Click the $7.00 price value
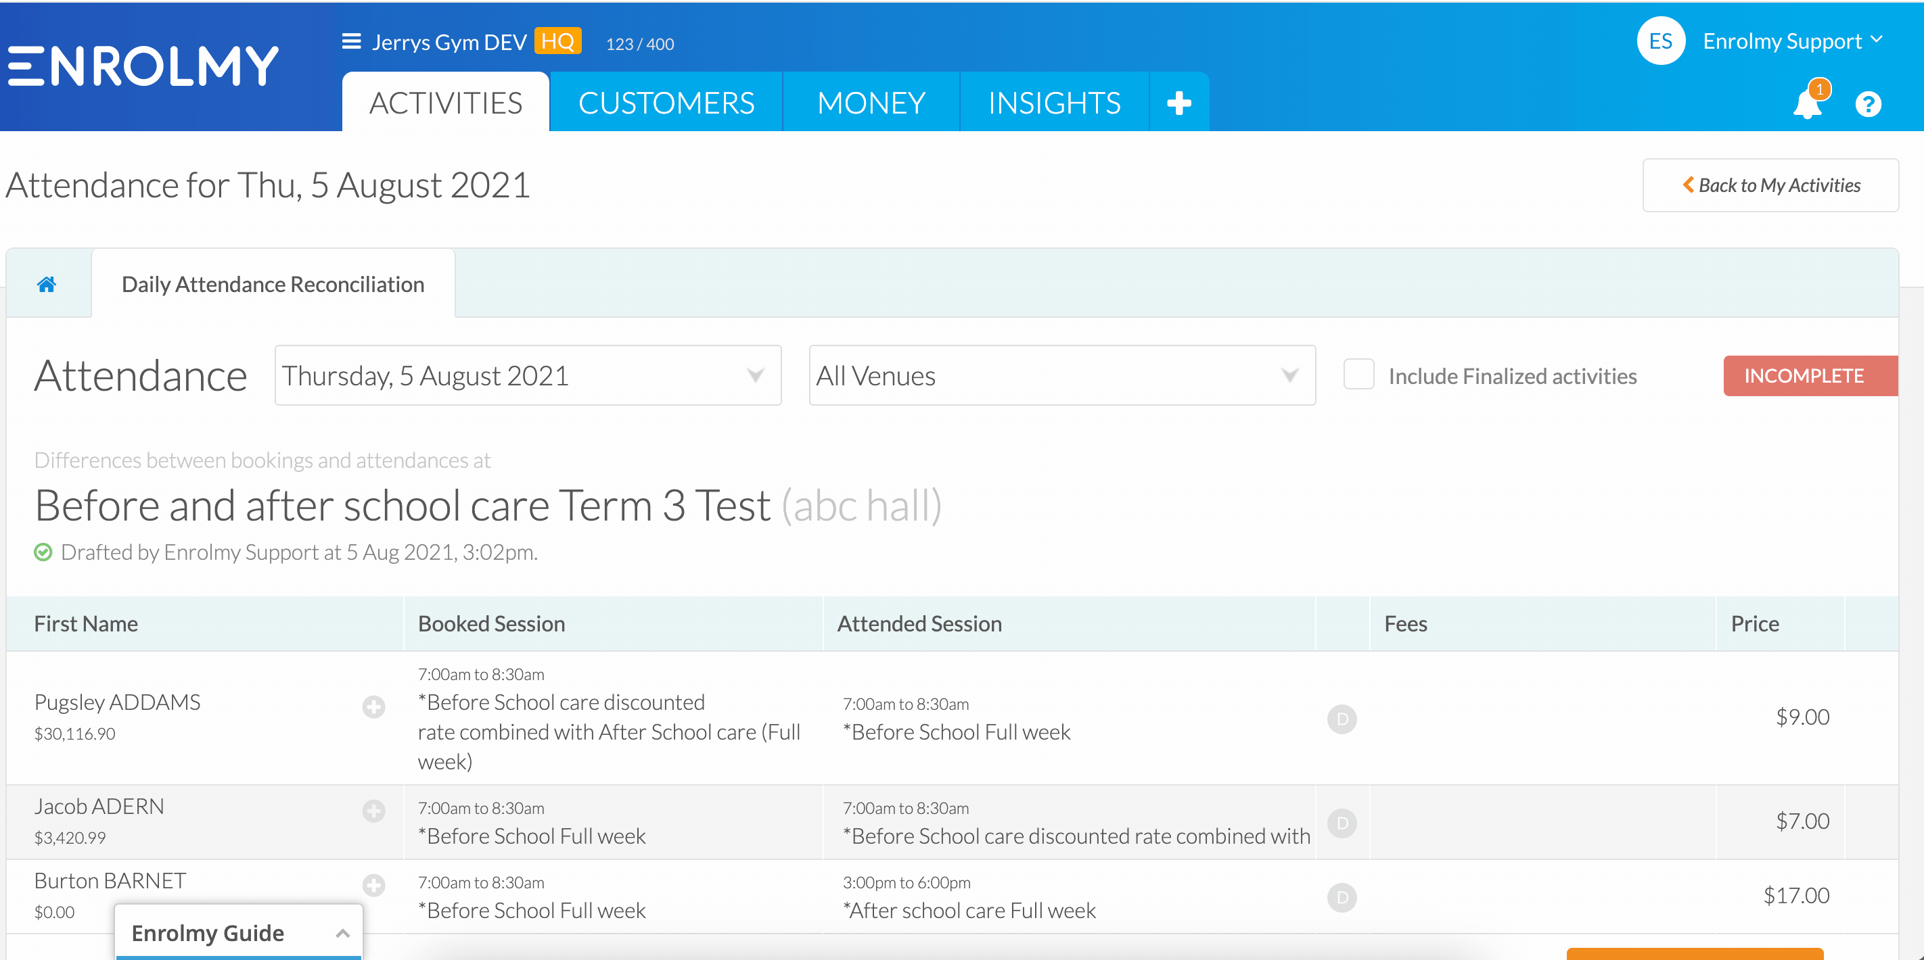The image size is (1924, 960). 1802,821
